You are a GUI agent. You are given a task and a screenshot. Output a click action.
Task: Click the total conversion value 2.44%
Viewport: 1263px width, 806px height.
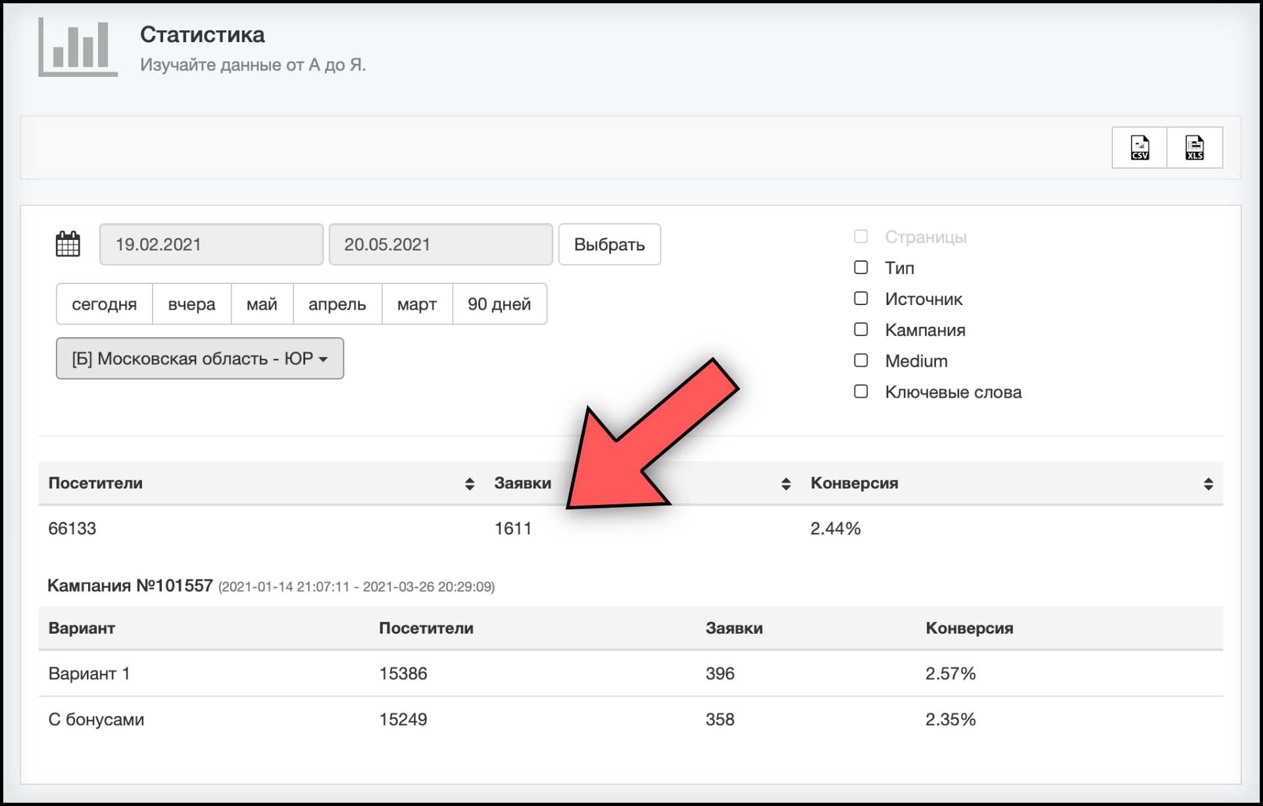click(x=835, y=529)
